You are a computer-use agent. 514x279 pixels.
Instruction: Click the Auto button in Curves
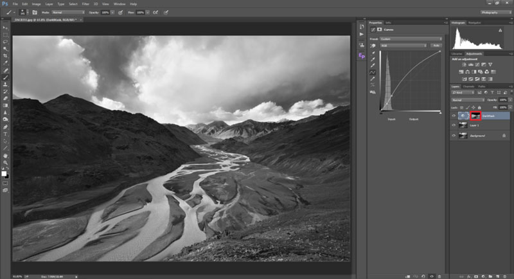(436, 45)
